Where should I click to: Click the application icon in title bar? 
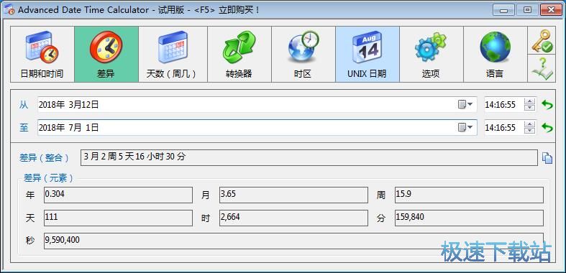[9, 9]
